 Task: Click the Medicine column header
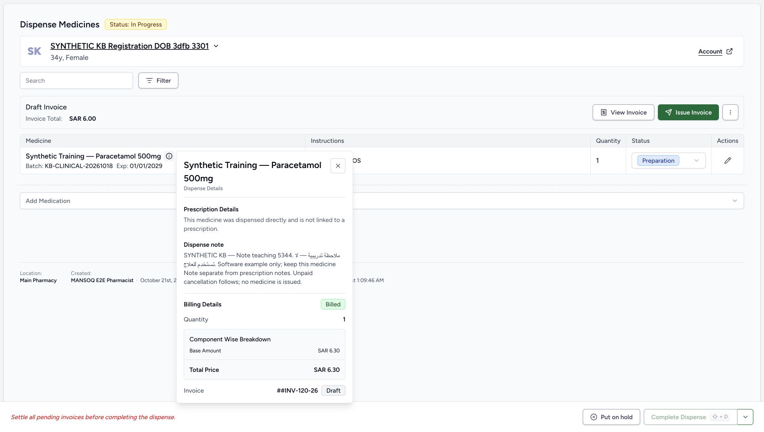pyautogui.click(x=38, y=141)
